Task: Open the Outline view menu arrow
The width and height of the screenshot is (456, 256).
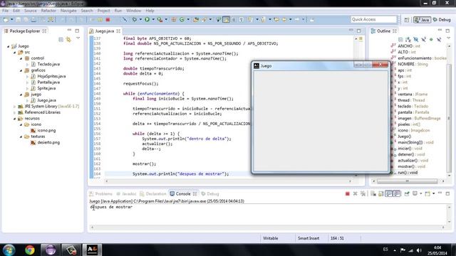Action: click(x=448, y=38)
